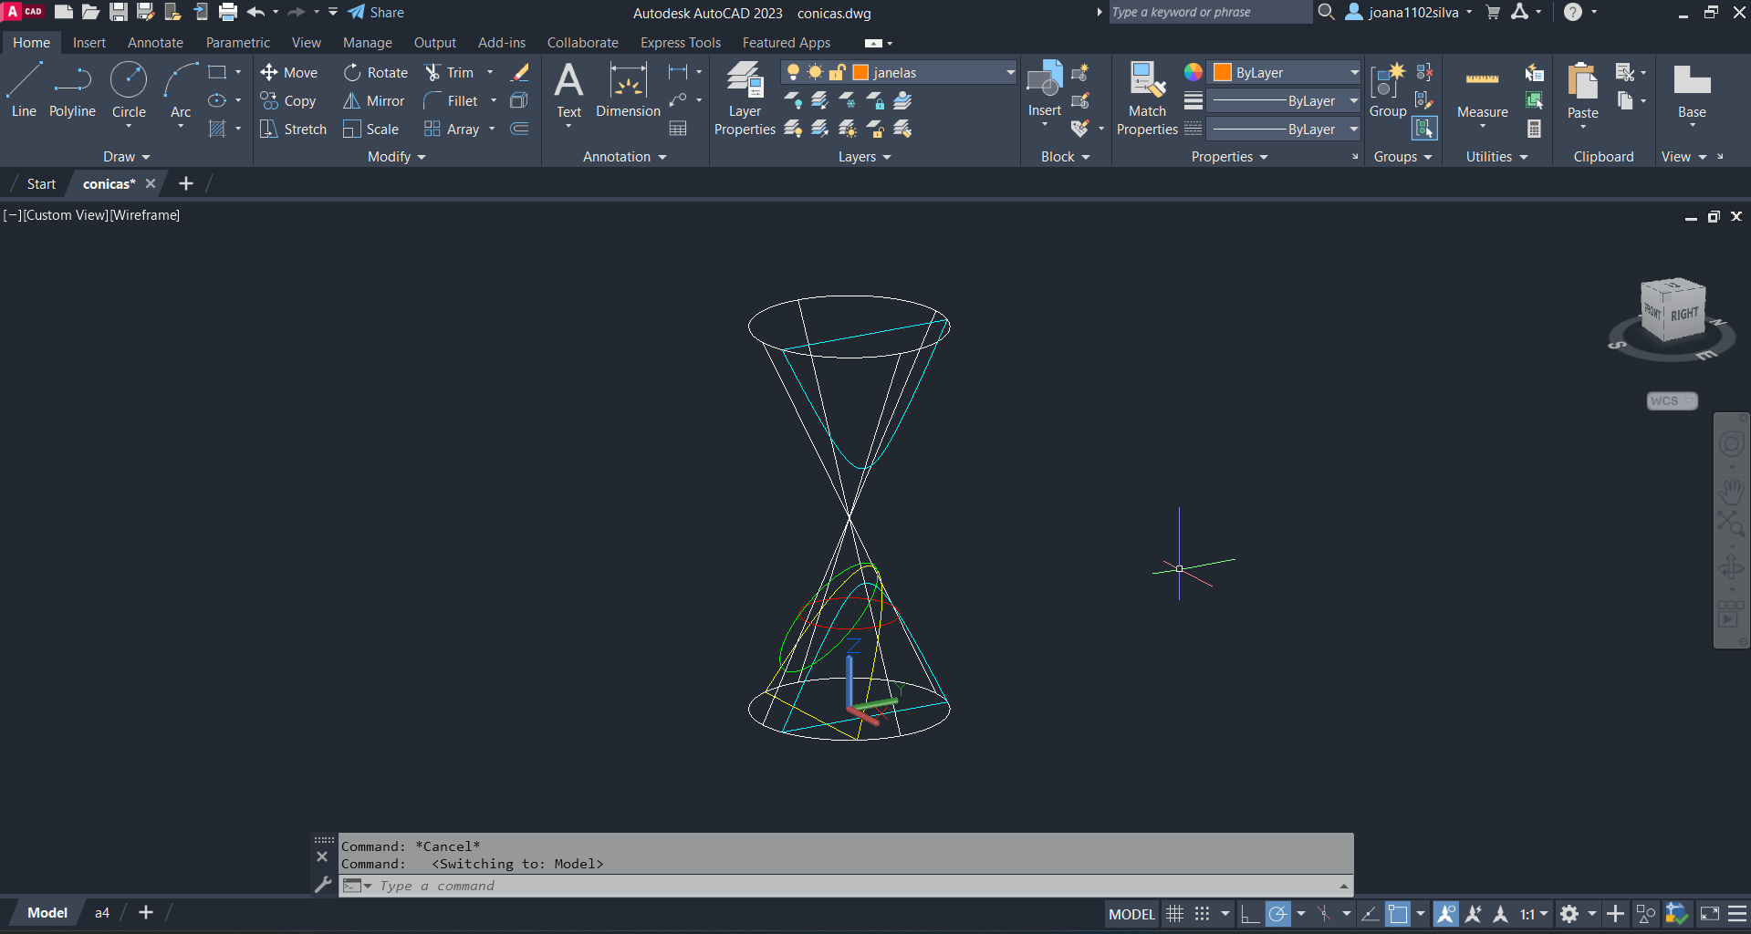Toggle the drawing grid display
Screen dimensions: 1751x934
coord(1175,914)
